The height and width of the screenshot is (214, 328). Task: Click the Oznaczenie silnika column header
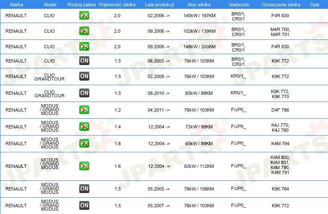(x=281, y=5)
